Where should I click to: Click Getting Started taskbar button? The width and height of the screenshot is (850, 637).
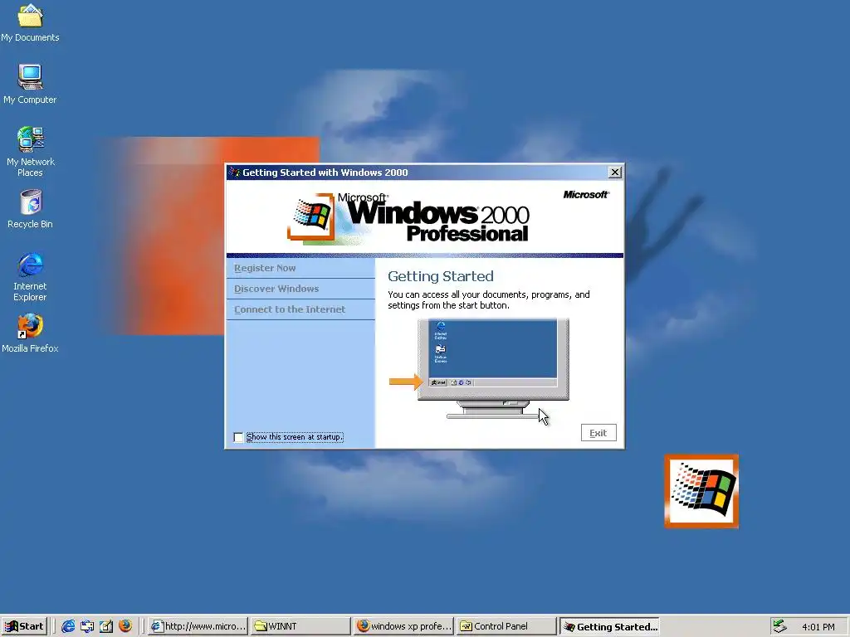pos(609,626)
